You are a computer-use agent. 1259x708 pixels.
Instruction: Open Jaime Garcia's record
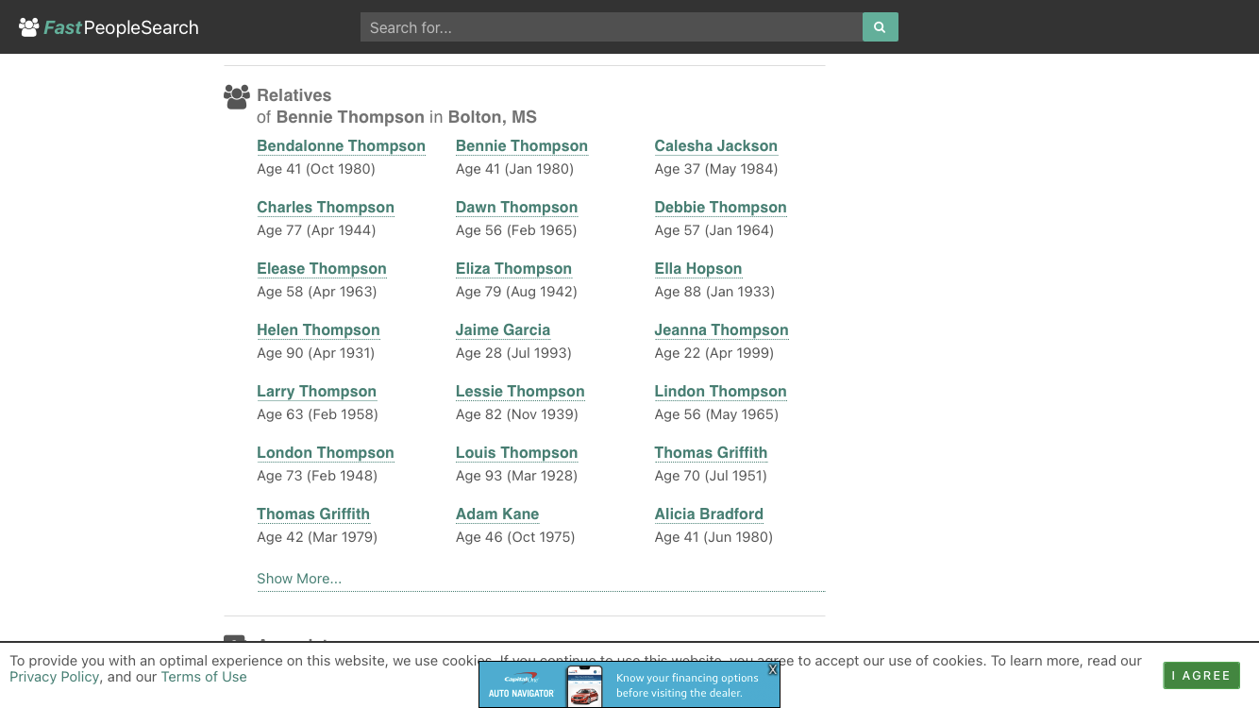pos(503,330)
